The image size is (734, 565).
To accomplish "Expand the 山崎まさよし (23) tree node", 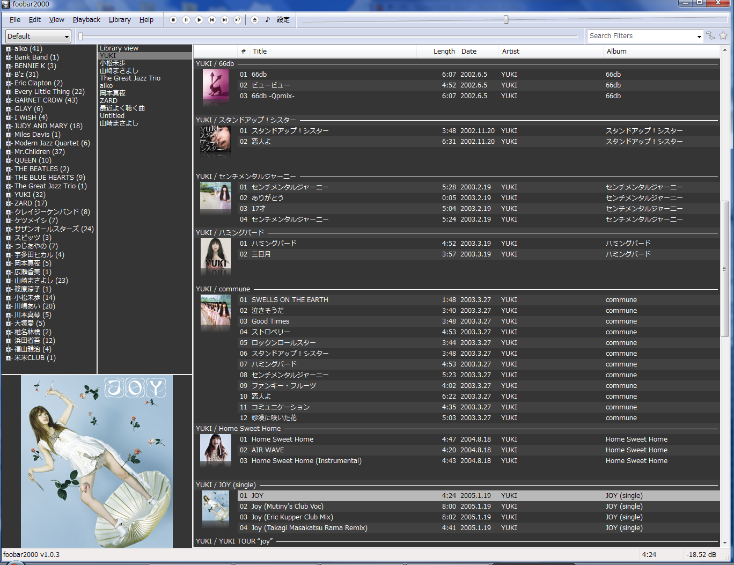I will [9, 281].
